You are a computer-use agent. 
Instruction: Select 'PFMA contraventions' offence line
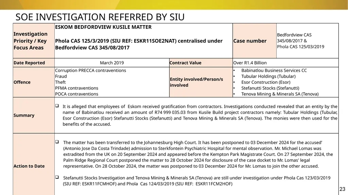tap(76, 88)
